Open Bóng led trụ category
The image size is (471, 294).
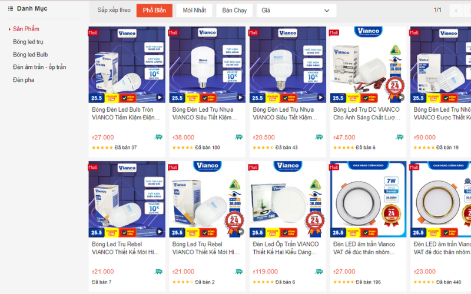coord(28,42)
